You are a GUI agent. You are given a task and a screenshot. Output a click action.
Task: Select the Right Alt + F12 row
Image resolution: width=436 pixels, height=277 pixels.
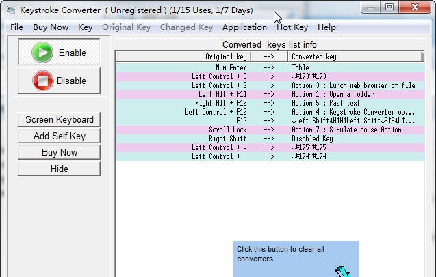(270, 103)
